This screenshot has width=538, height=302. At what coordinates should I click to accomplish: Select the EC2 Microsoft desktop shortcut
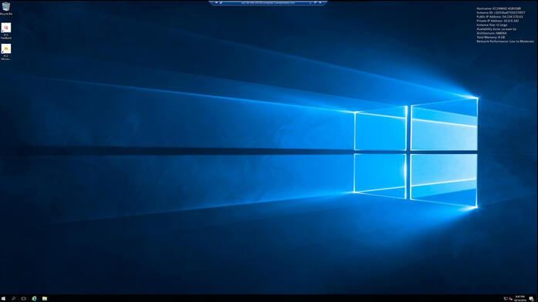click(6, 52)
